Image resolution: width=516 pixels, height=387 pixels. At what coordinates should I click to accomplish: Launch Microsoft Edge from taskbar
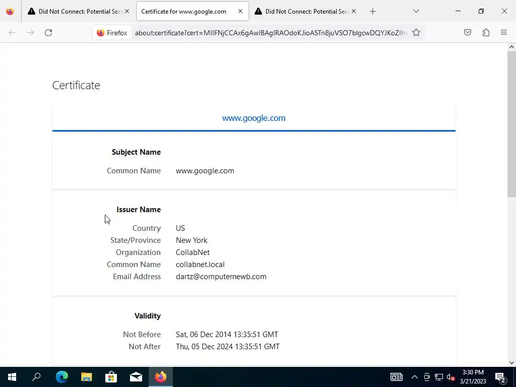[x=61, y=377]
